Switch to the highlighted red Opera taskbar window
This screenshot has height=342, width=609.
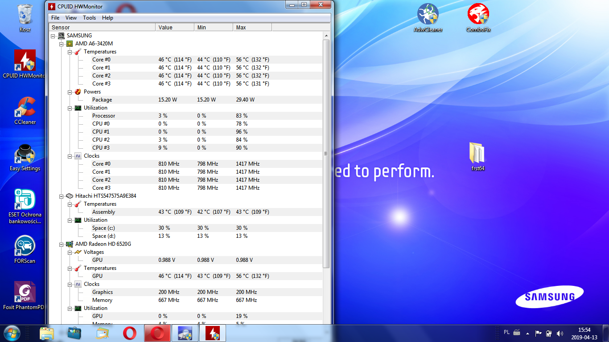point(157,333)
